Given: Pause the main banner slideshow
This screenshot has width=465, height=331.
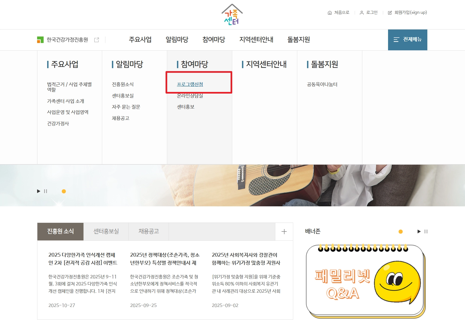Looking at the screenshot, I should click(45, 191).
